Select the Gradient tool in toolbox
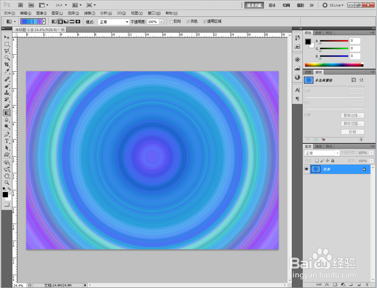The height and width of the screenshot is (288, 377). (x=7, y=113)
